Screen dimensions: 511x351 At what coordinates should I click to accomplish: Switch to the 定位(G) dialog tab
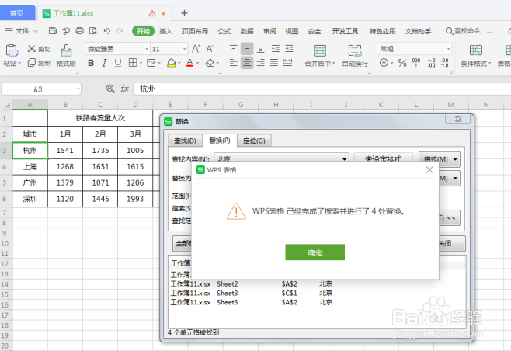pyautogui.click(x=254, y=141)
